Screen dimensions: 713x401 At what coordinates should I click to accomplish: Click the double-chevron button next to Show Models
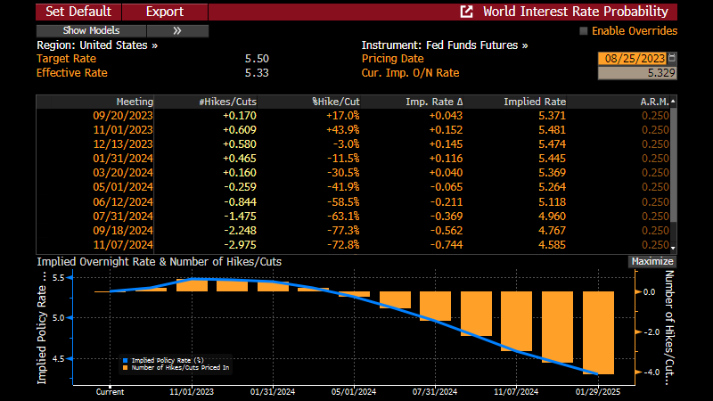(176, 30)
